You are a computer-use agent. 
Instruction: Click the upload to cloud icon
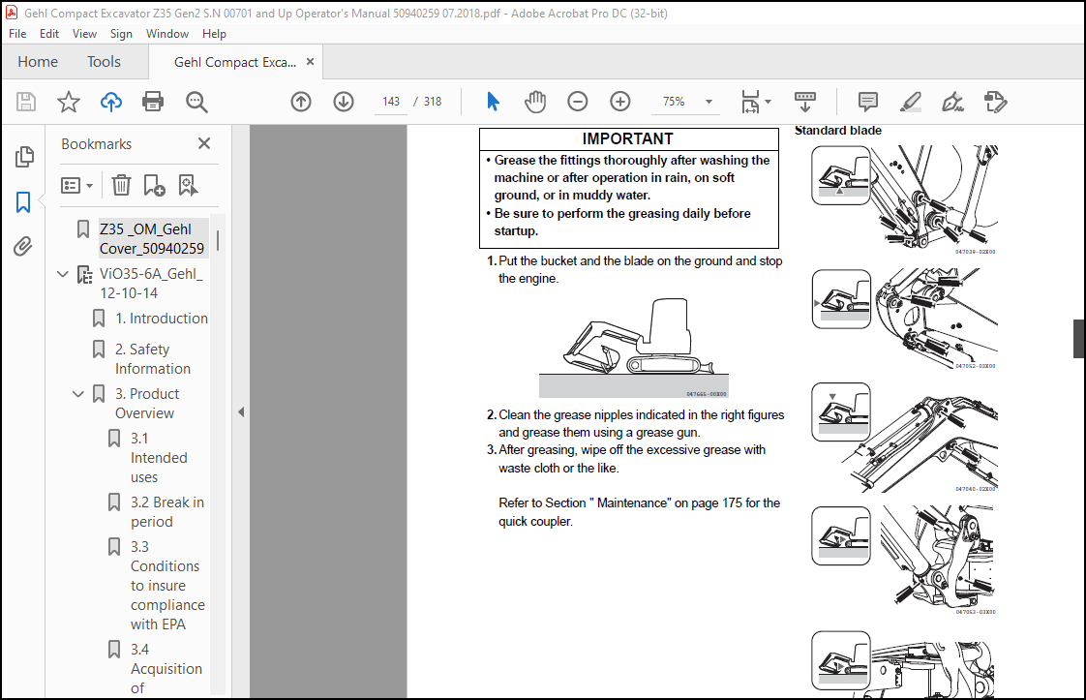tap(110, 102)
